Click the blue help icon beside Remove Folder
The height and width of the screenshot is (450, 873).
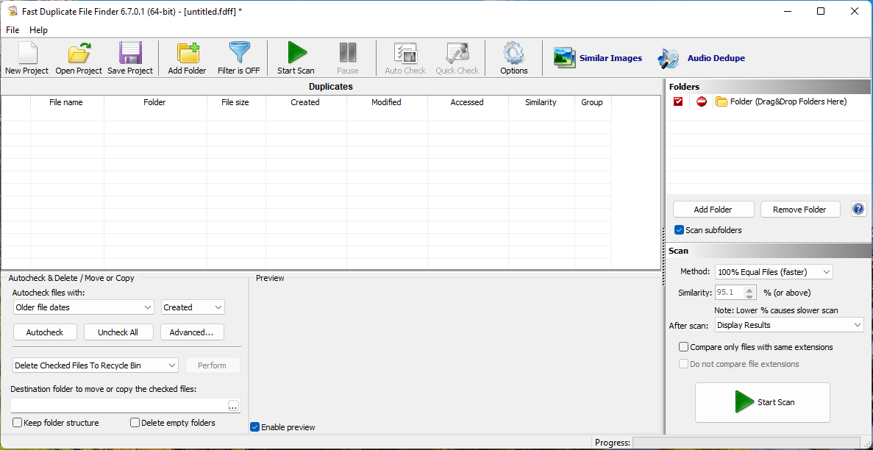[858, 209]
